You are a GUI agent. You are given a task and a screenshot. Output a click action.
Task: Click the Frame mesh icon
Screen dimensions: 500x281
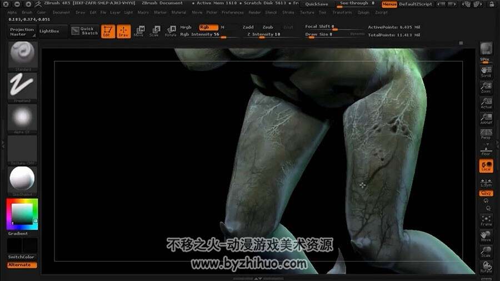coord(486,220)
